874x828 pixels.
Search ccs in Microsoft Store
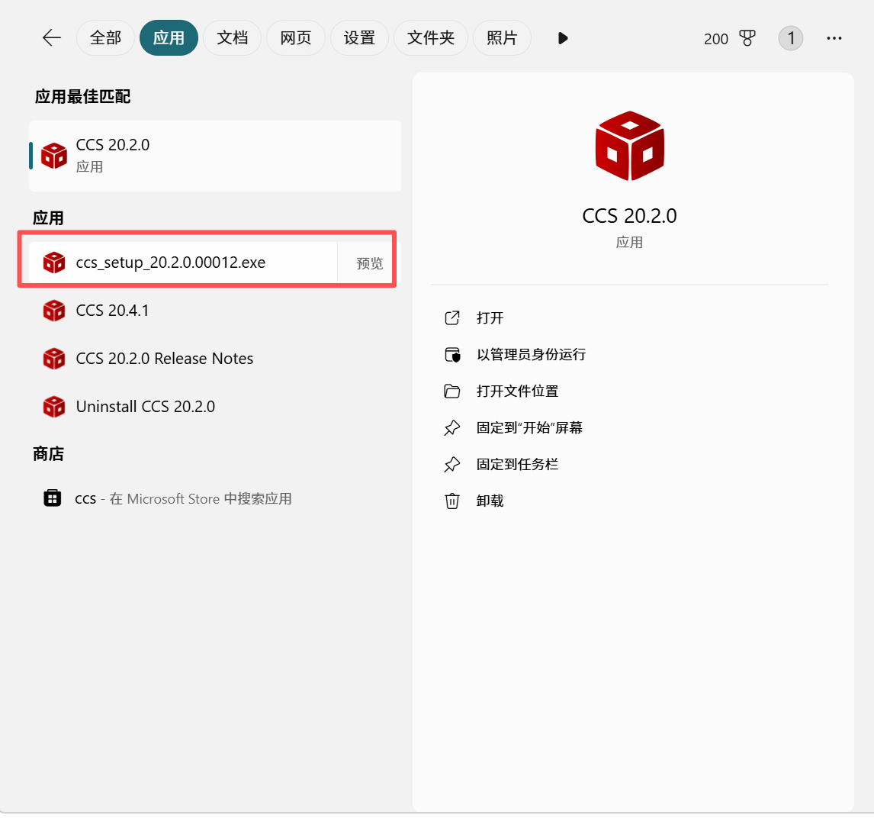tap(214, 498)
